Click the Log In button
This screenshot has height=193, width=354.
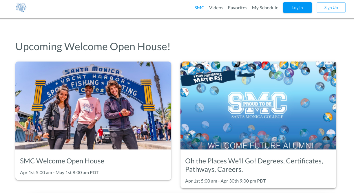298,8
